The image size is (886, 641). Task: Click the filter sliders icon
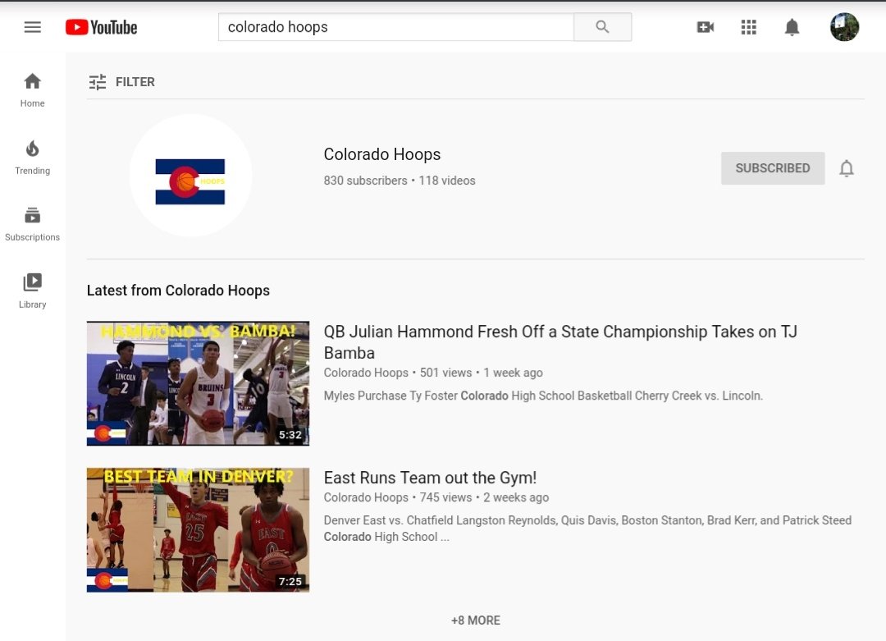(x=97, y=82)
